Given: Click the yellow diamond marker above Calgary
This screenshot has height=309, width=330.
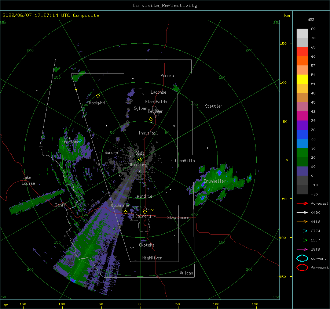Looking at the screenshot, I should coord(145,212).
